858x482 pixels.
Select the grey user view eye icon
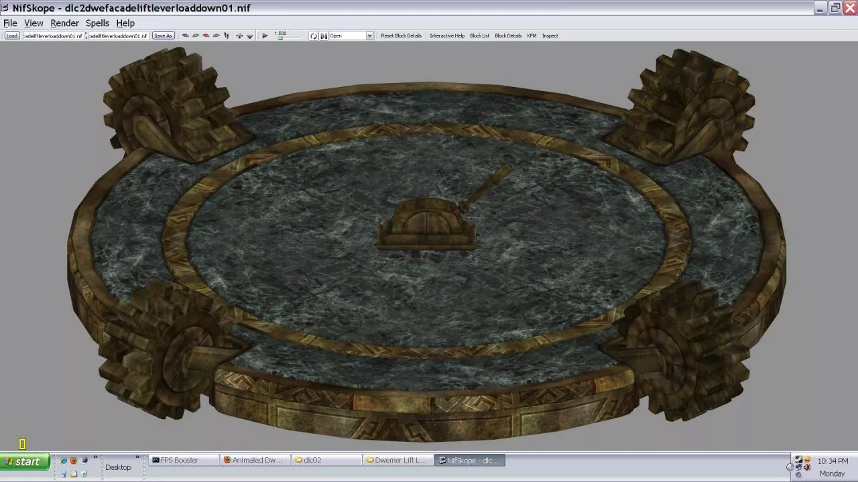pos(216,35)
